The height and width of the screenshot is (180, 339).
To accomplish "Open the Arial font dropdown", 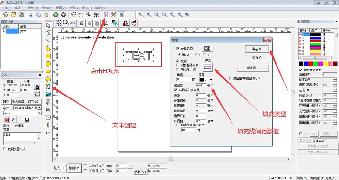I will 39,113.
